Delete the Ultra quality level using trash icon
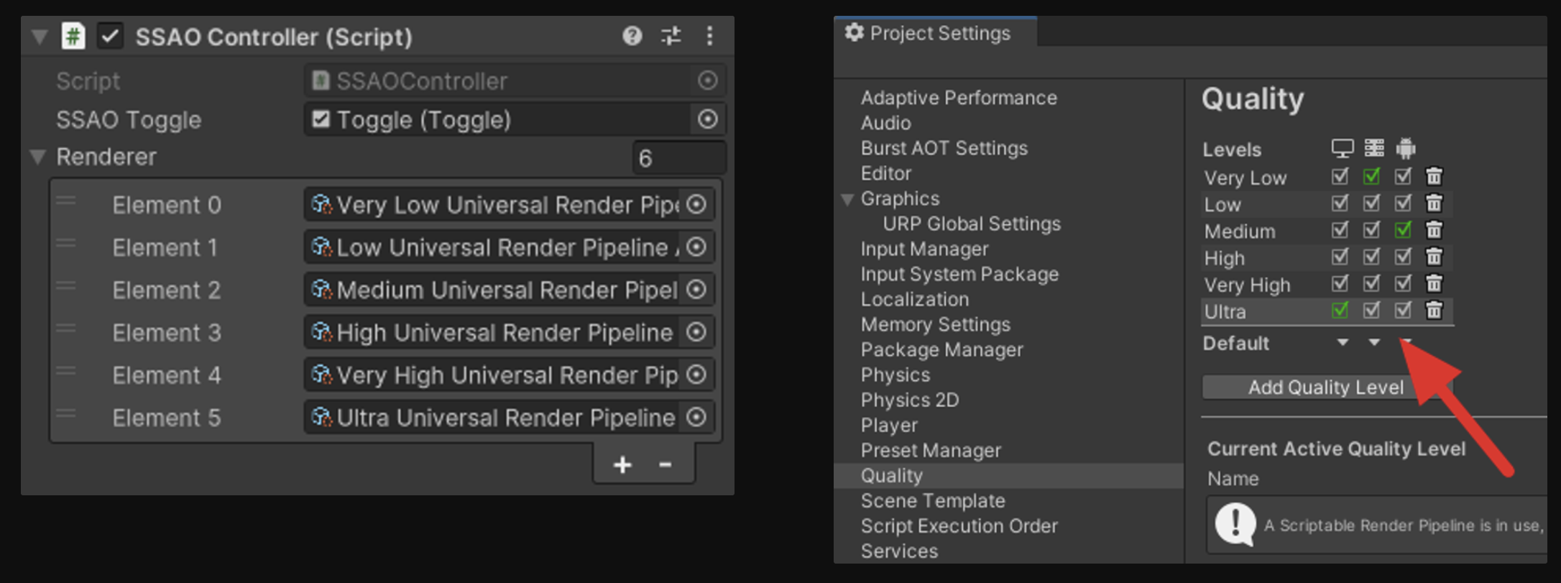The width and height of the screenshot is (1561, 583). [x=1434, y=311]
